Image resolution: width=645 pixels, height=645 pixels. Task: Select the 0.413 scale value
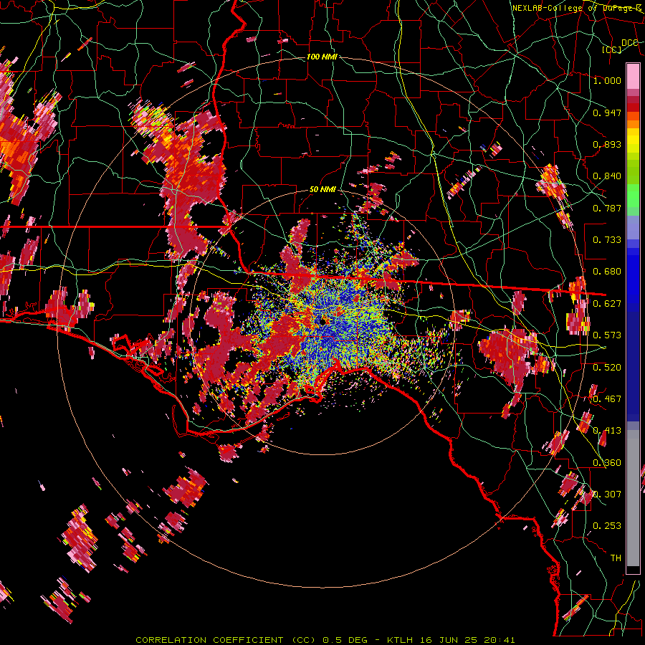point(607,431)
